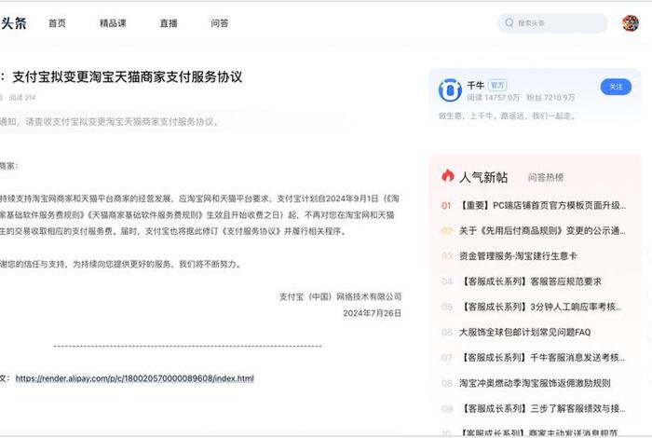This screenshot has height=438, width=652.
Task: Click the 千牛 account avatar icon
Action: 450,89
